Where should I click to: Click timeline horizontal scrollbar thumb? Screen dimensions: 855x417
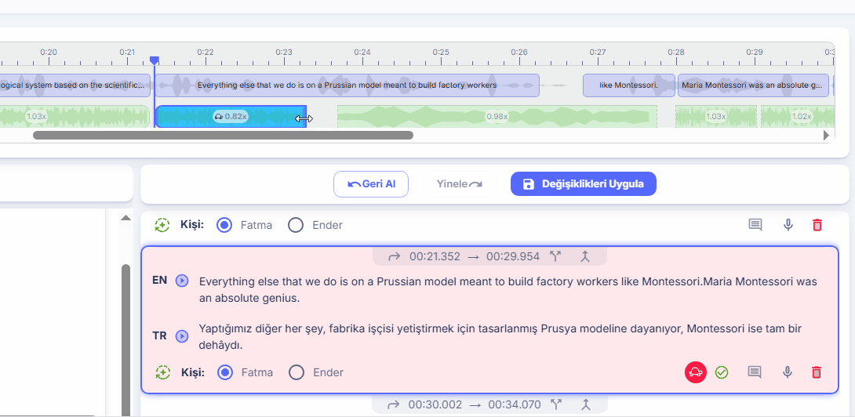click(x=223, y=135)
